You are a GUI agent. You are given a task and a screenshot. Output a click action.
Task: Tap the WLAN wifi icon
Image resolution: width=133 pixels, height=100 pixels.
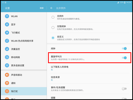tap(7, 16)
